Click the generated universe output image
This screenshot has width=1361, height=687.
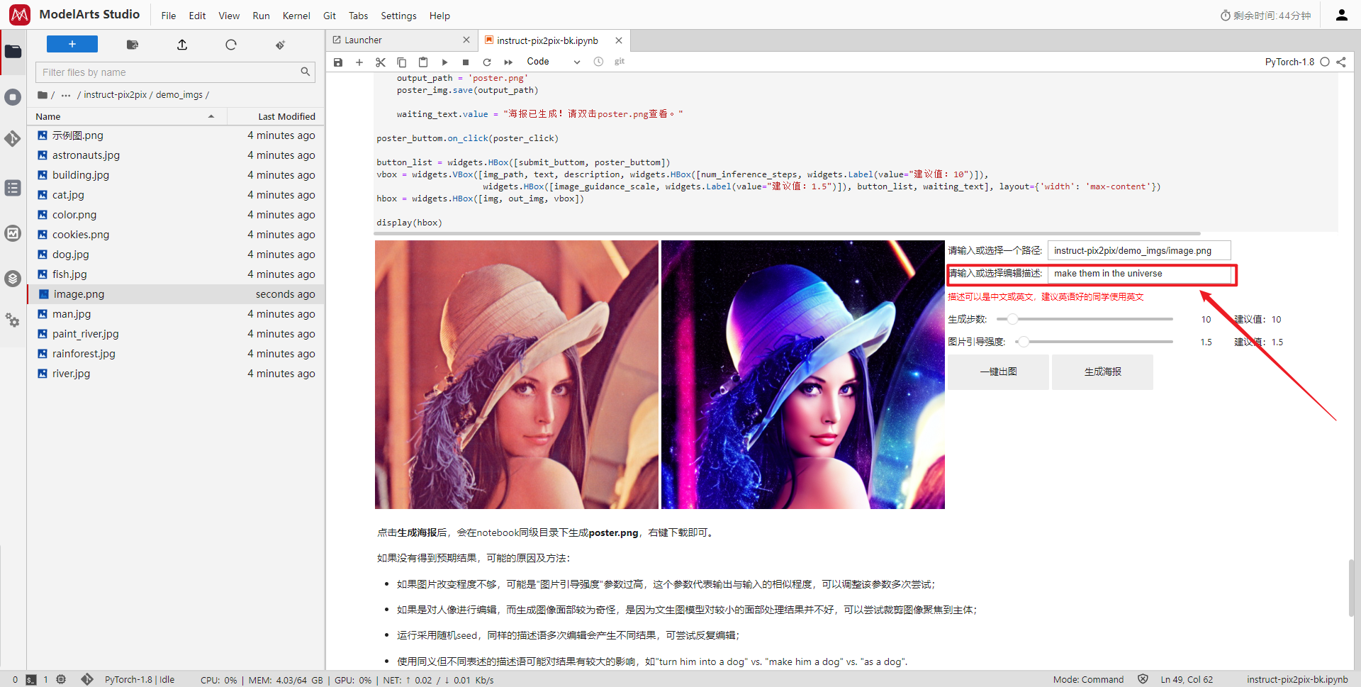pyautogui.click(x=802, y=375)
